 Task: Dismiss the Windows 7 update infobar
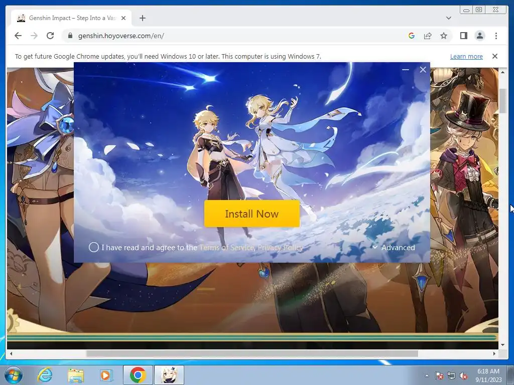495,56
